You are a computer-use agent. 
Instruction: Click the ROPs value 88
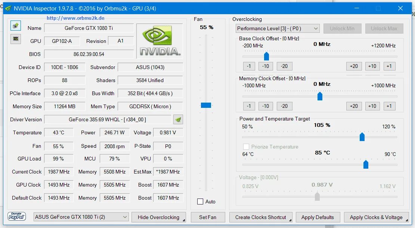point(65,80)
